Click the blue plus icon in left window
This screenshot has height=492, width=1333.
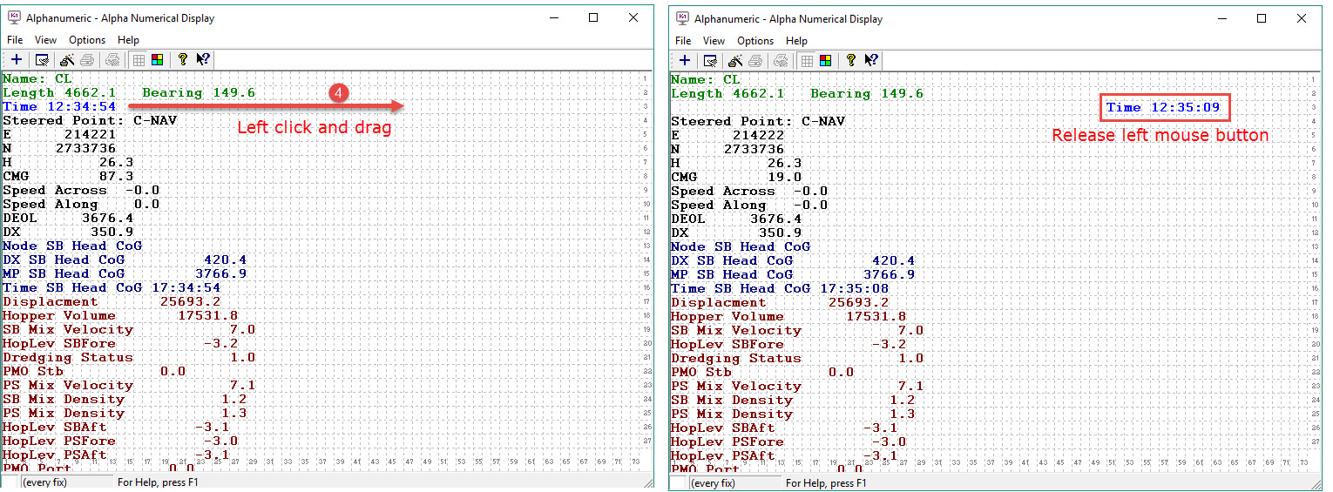(17, 60)
